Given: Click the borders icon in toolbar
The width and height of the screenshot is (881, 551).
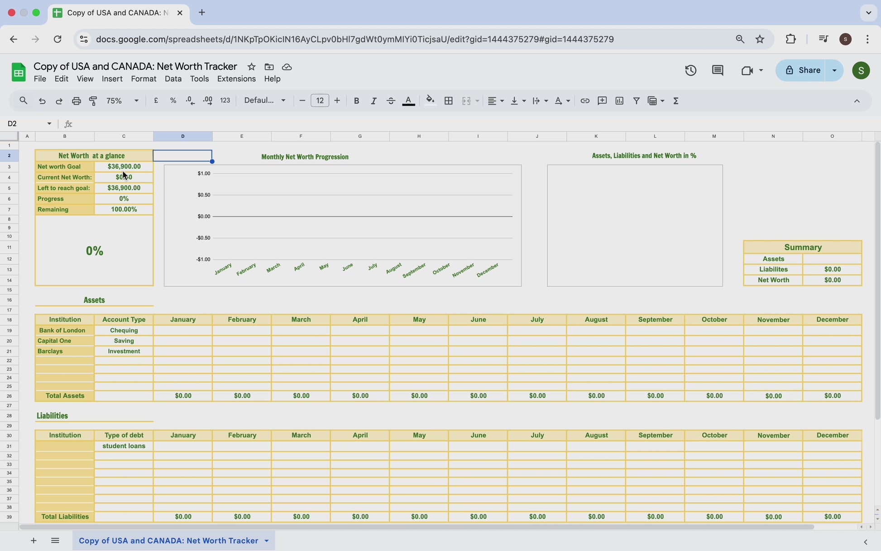Looking at the screenshot, I should click(448, 101).
